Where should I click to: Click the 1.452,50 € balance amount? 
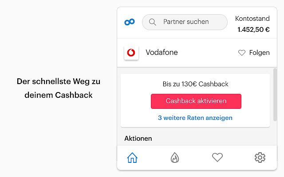tap(253, 30)
